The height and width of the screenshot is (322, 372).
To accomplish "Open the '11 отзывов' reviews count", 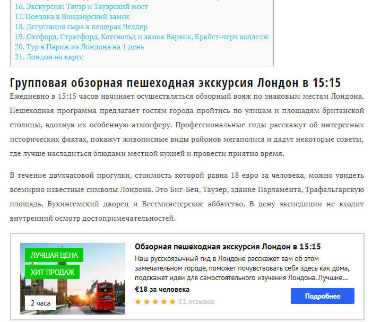I will (196, 302).
